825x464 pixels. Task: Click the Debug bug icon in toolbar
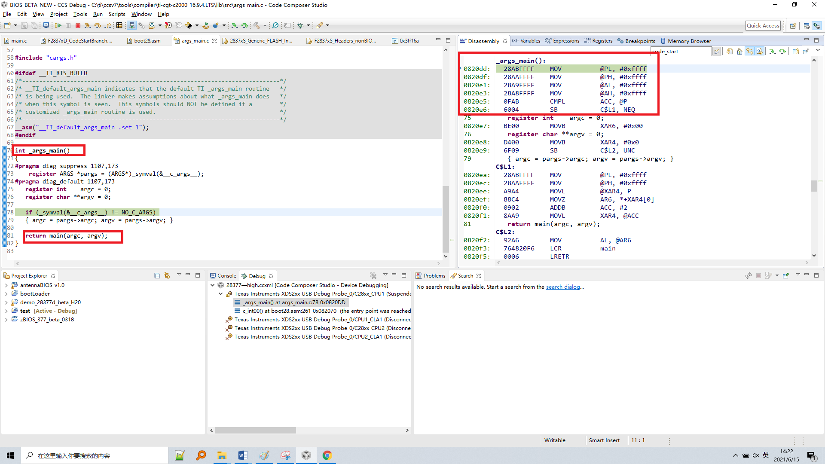(x=300, y=26)
